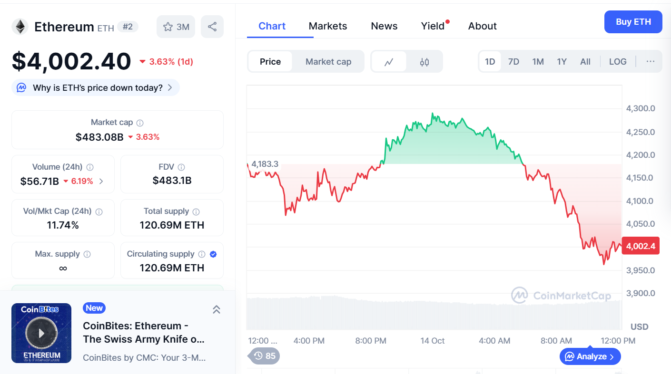The height and width of the screenshot is (374, 671).
Task: Toggle the LOG scale option
Action: [x=618, y=62]
